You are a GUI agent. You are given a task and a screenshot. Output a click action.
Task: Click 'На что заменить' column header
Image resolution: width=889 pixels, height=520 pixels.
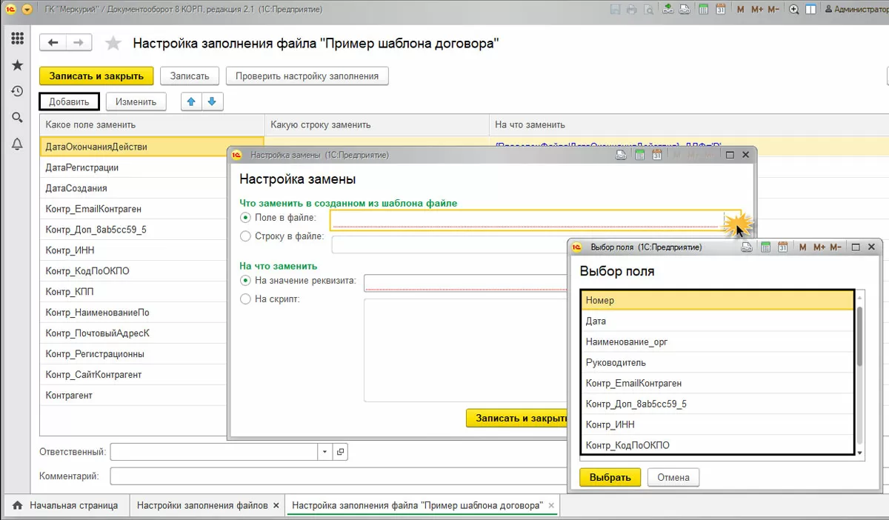click(688, 124)
